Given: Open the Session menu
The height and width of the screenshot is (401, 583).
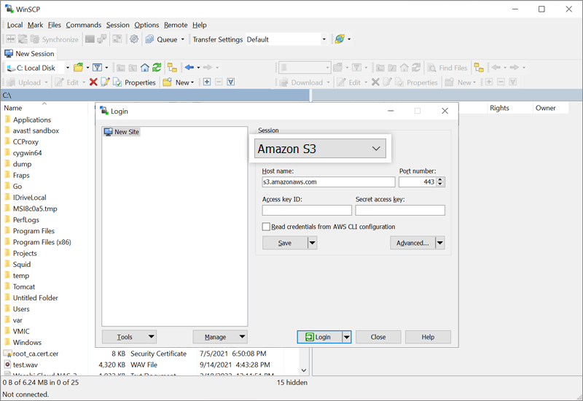Looking at the screenshot, I should (x=118, y=25).
